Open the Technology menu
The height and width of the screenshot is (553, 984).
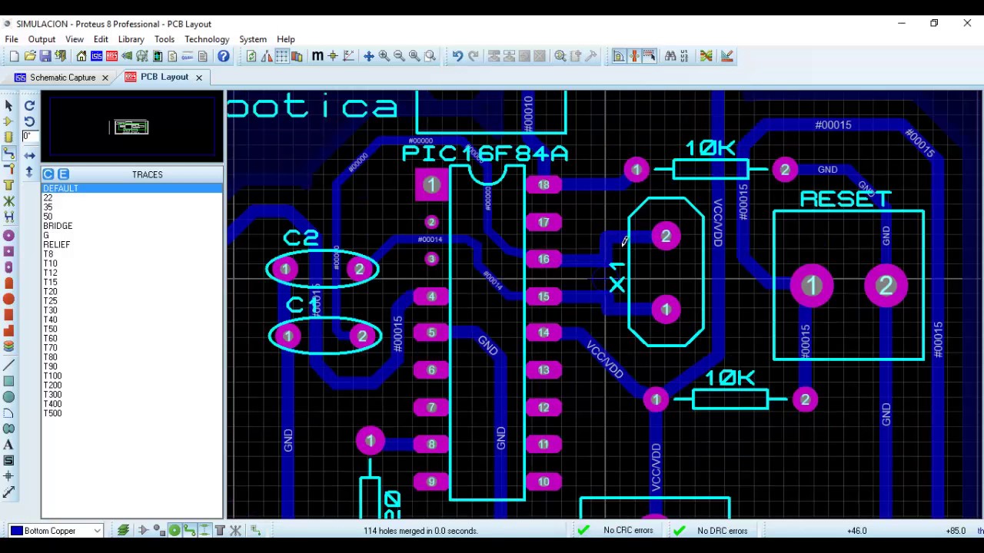[207, 39]
